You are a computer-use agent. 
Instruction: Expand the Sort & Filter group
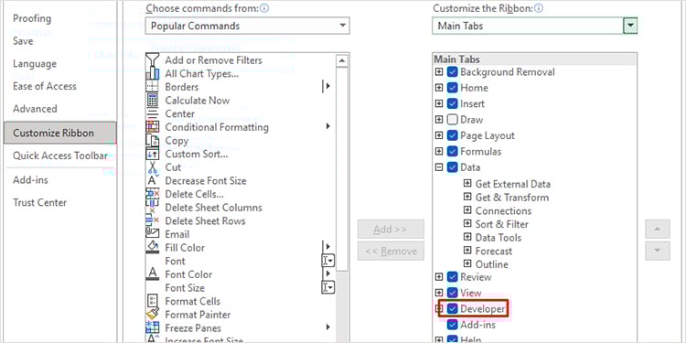pyautogui.click(x=467, y=224)
